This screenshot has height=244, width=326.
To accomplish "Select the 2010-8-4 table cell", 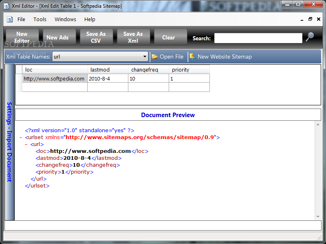I will 108,78.
